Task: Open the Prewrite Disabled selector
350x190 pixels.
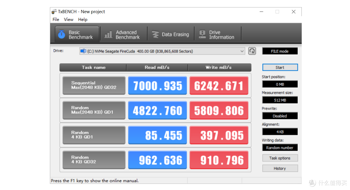Action: coord(280,116)
